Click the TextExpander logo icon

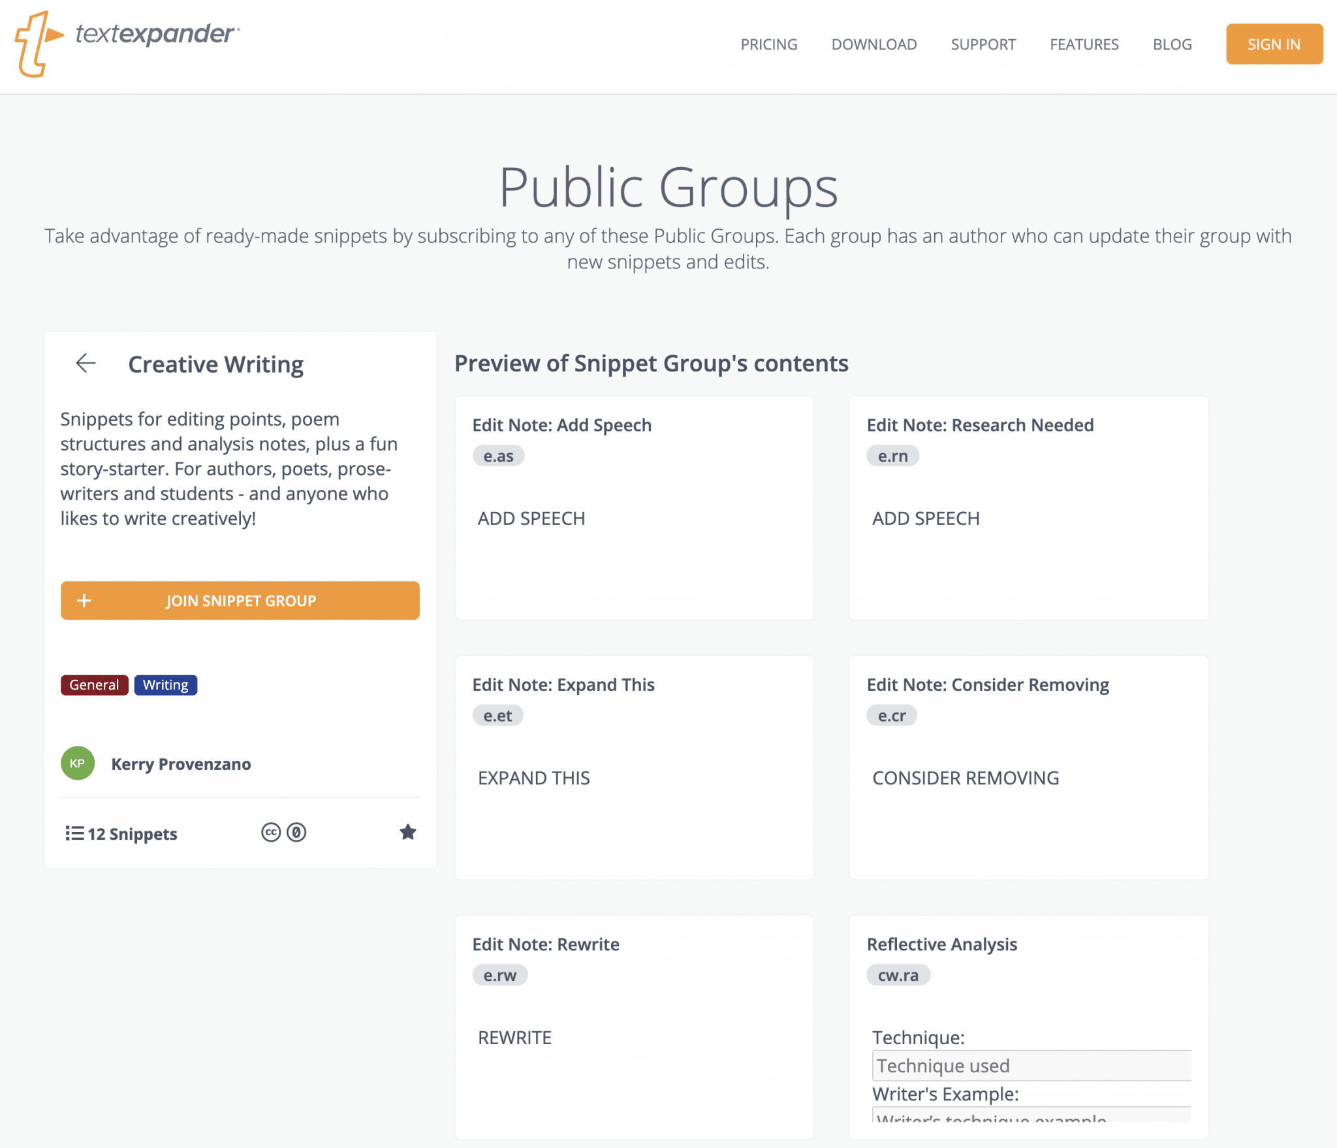[39, 44]
